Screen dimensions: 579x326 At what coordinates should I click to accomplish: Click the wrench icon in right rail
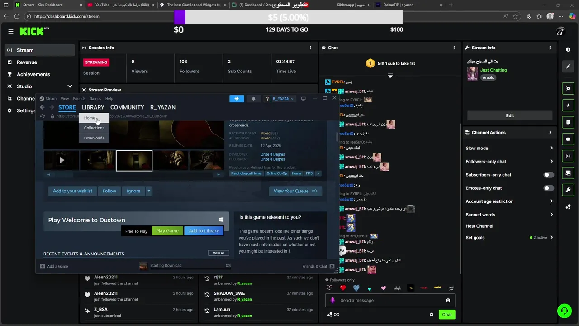568,190
